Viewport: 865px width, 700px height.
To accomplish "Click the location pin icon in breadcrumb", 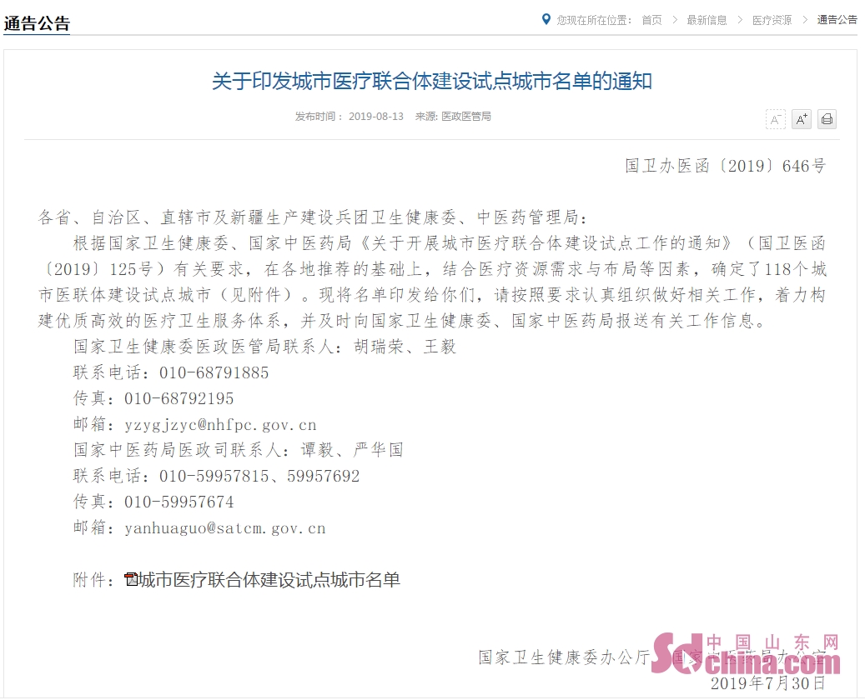I will [x=546, y=19].
